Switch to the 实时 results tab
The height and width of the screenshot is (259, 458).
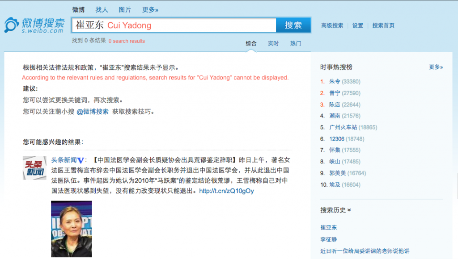[273, 43]
